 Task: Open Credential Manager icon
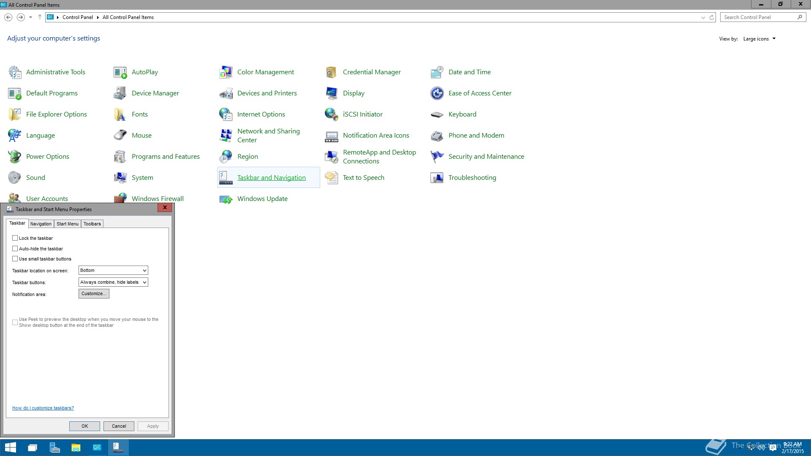[332, 72]
